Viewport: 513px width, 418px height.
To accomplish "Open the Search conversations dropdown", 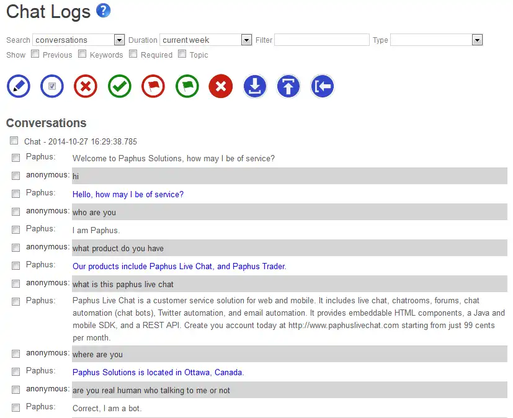I will [79, 40].
